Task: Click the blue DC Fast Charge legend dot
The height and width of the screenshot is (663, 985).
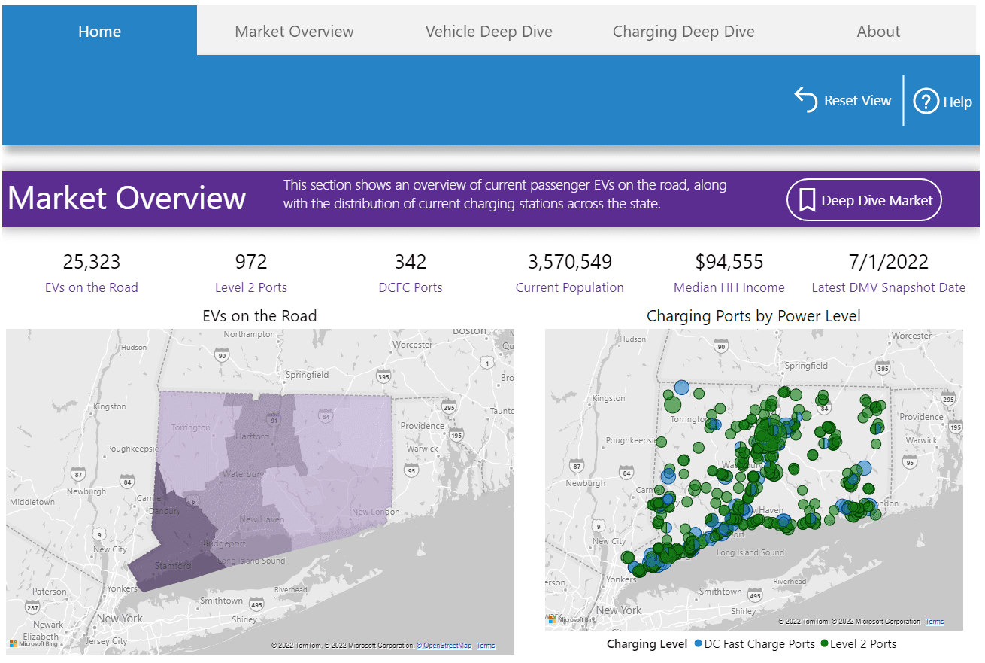Action: coord(699,644)
